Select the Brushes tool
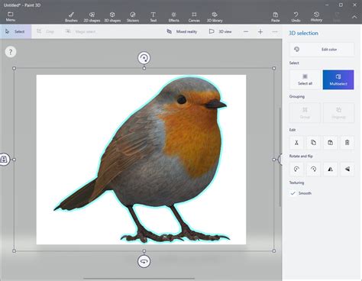This screenshot has height=281, width=362. click(x=71, y=17)
